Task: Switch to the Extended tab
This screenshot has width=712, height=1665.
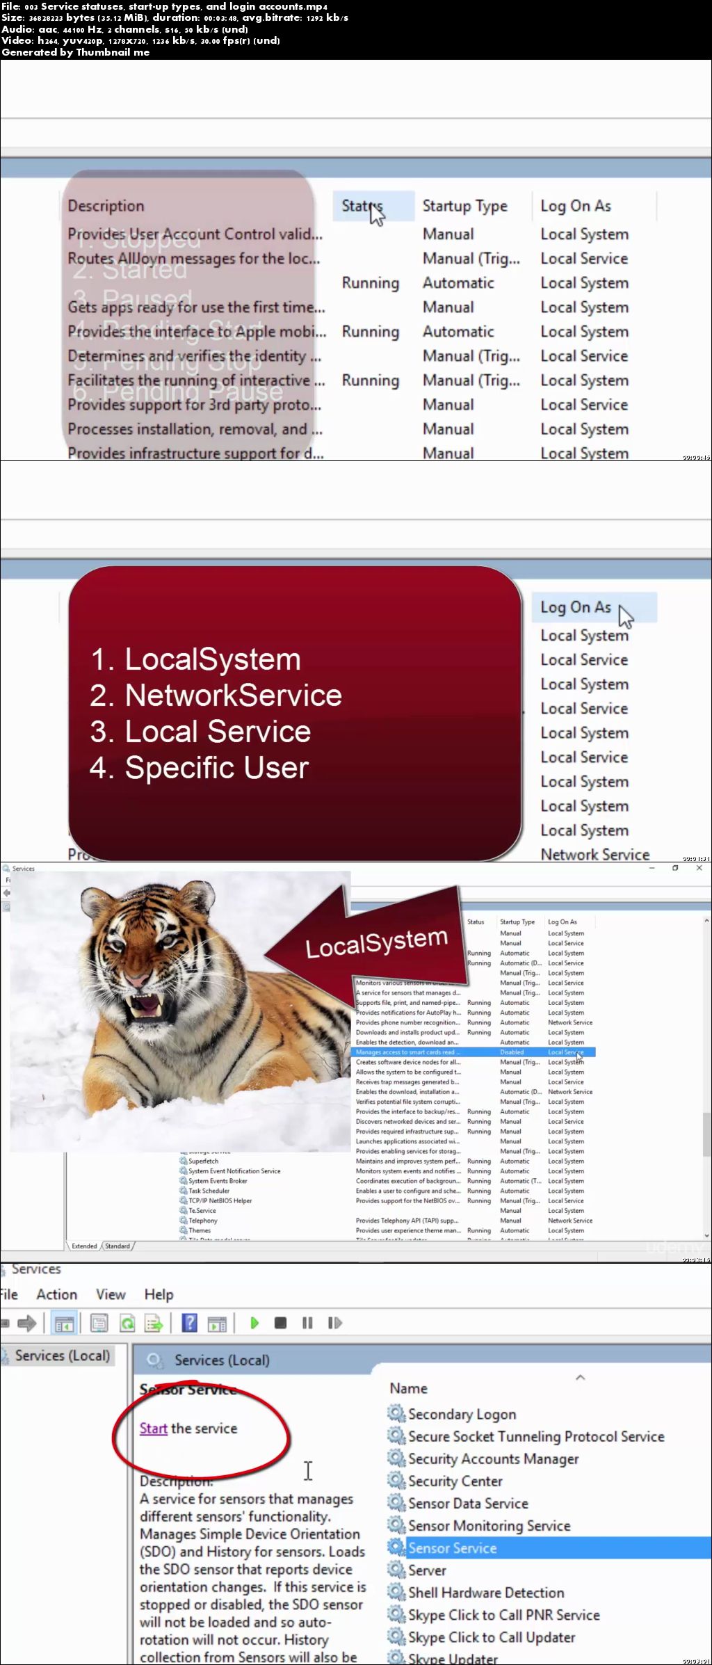Action: (x=84, y=1246)
